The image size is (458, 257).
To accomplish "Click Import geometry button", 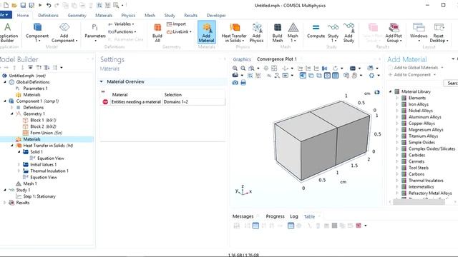I will (176, 24).
